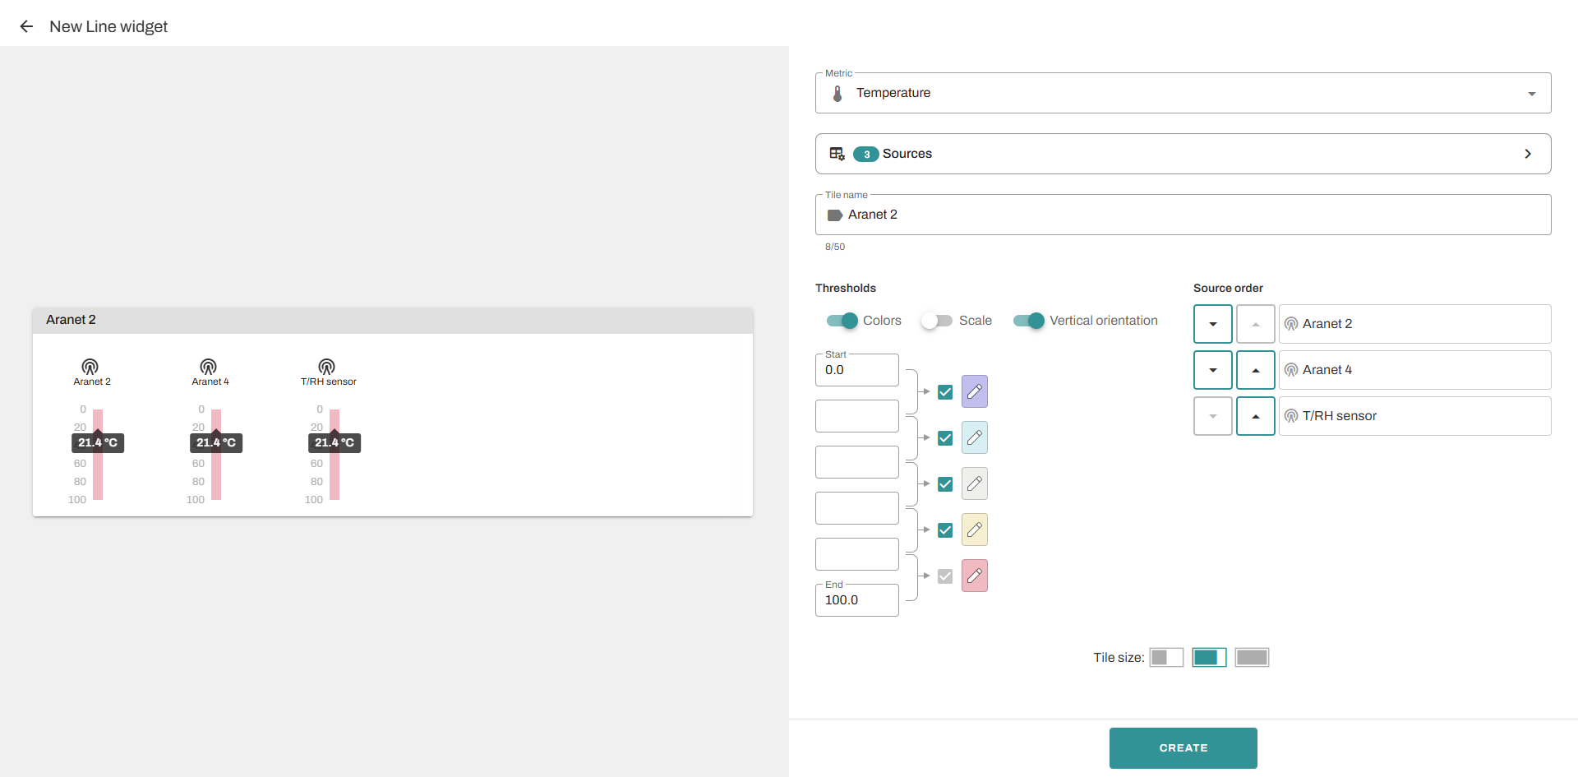Select the small tile size option
Image resolution: width=1578 pixels, height=777 pixels.
point(1165,657)
